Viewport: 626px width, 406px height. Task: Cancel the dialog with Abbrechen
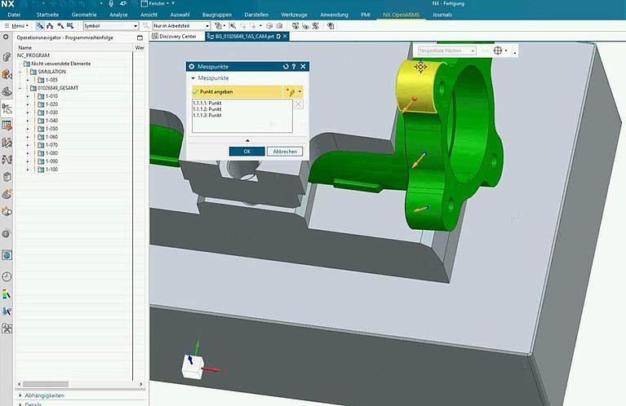(x=285, y=152)
